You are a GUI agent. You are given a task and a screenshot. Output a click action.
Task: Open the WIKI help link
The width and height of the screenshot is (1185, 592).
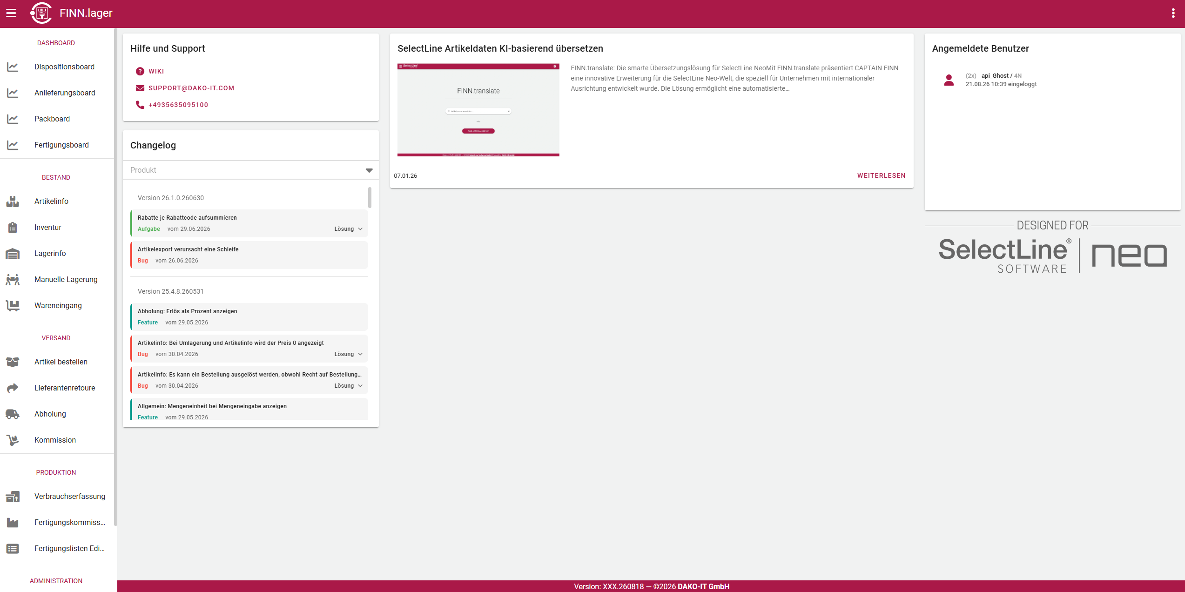(x=156, y=71)
